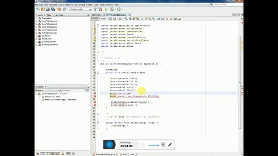Image resolution: width=278 pixels, height=156 pixels.
Task: Click the editor vertical scrollbar
Action: coord(240,82)
